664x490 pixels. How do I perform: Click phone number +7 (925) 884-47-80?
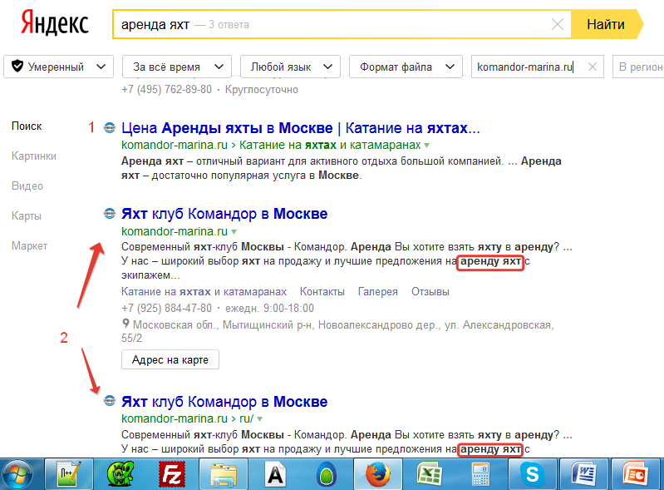(x=166, y=308)
